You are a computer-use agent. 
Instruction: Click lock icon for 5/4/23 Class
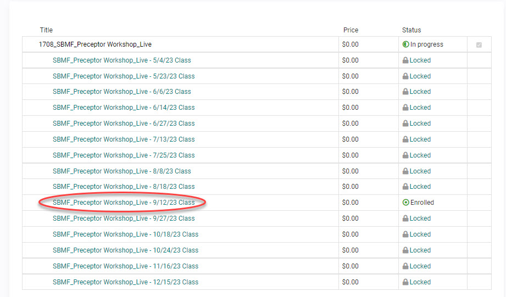tap(406, 60)
